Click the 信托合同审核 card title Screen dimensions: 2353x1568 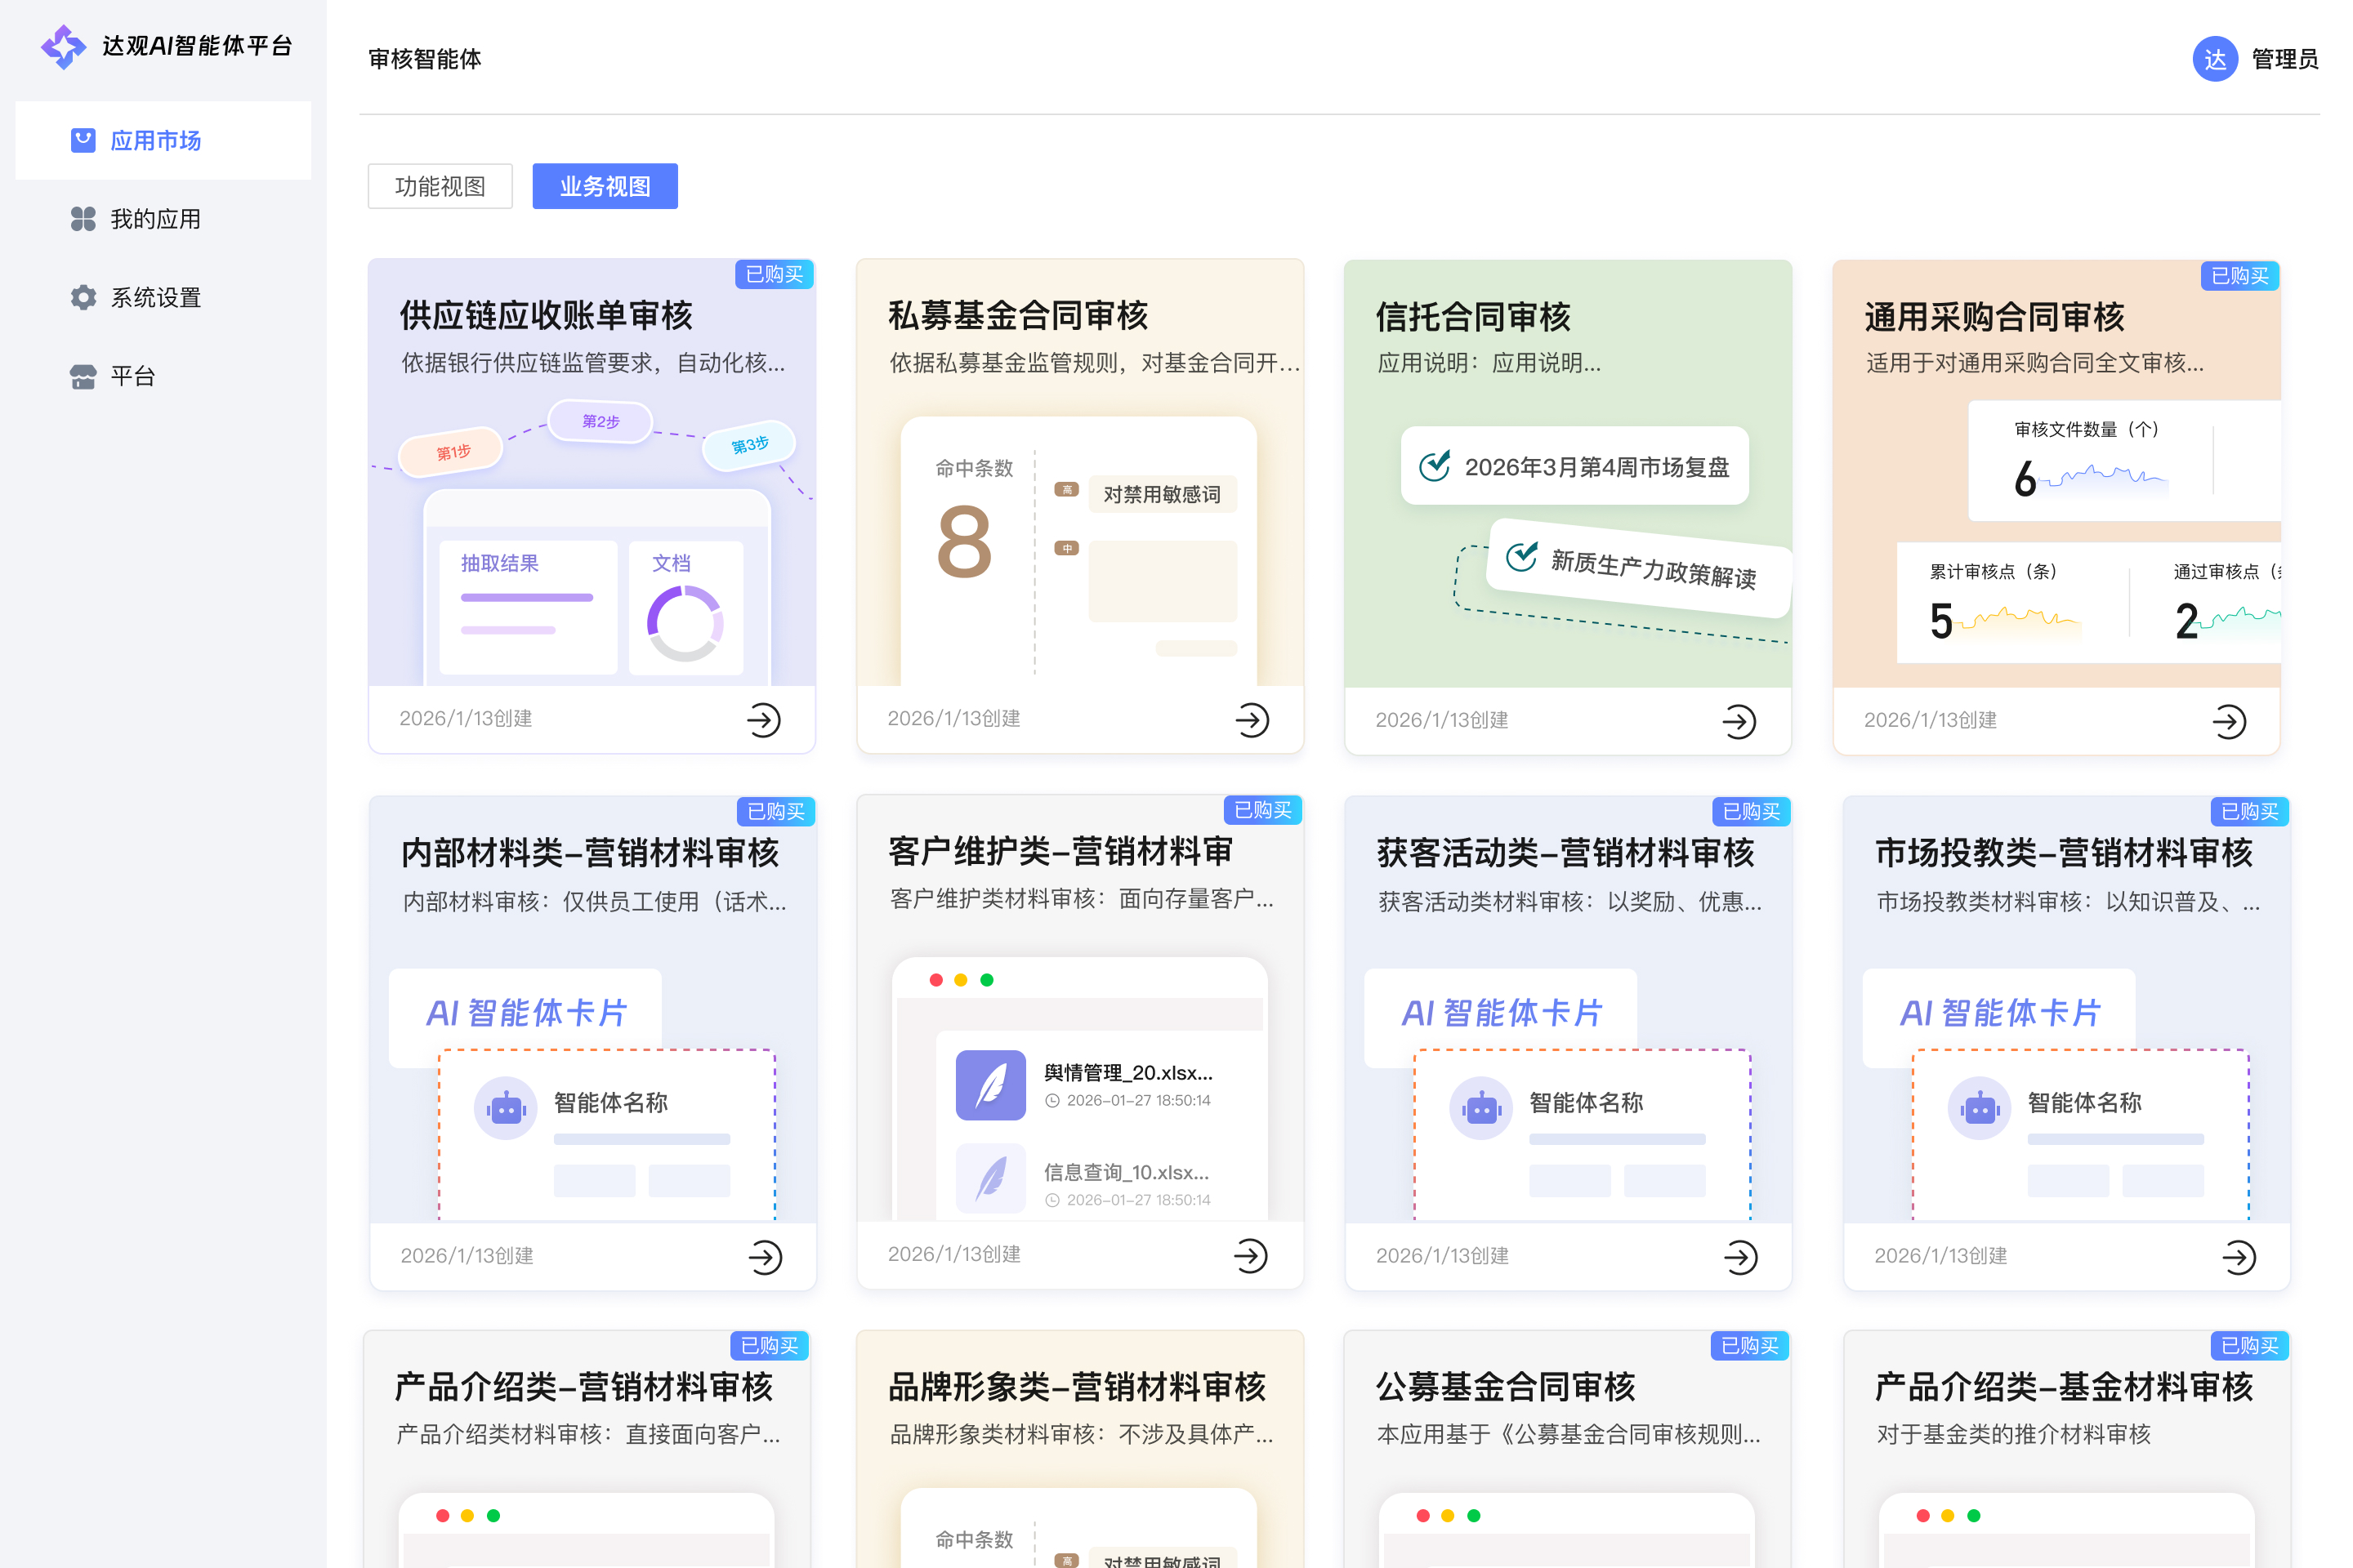tap(1474, 317)
